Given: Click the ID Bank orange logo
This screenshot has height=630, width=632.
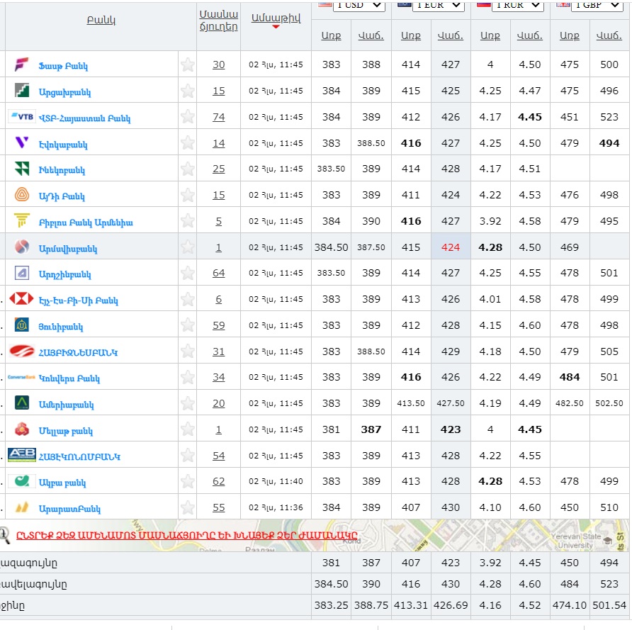Looking at the screenshot, I should [x=22, y=195].
